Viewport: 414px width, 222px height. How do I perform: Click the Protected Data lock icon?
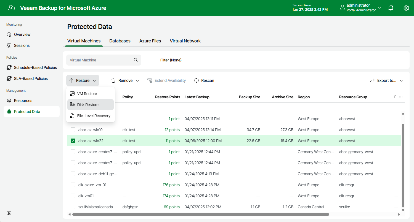pos(9,112)
